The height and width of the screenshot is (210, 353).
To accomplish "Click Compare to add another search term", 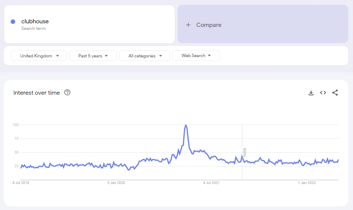I will pos(209,25).
